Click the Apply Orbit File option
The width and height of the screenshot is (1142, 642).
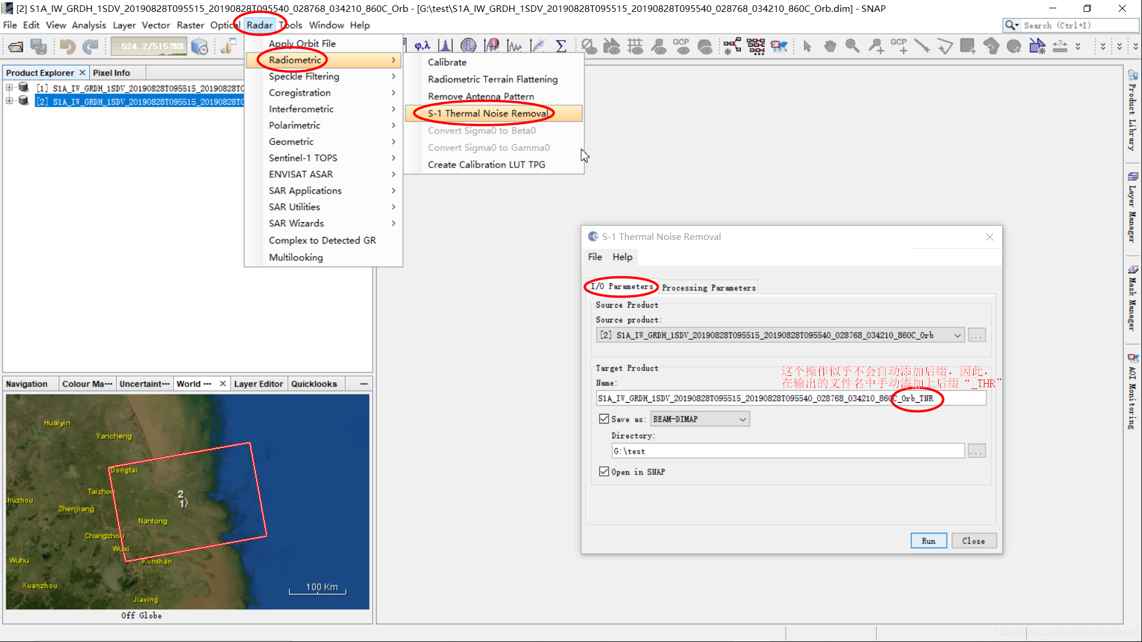301,43
